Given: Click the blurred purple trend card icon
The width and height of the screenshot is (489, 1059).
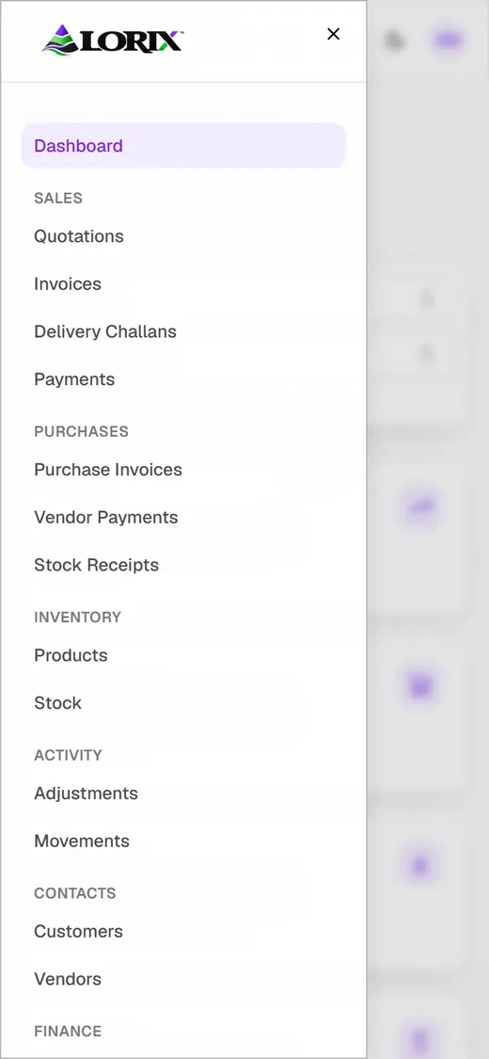Looking at the screenshot, I should coord(421,508).
